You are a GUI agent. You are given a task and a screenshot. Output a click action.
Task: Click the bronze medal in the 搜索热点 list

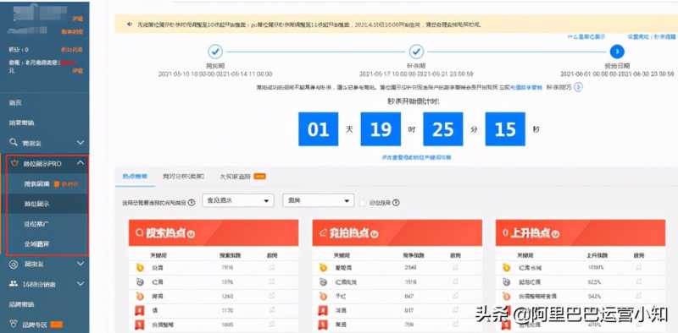tap(140, 297)
